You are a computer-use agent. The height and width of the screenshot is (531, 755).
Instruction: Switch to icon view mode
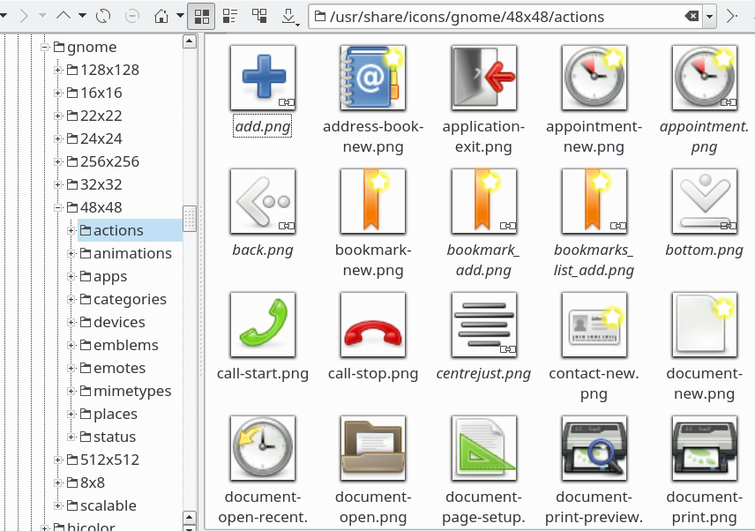(x=201, y=15)
